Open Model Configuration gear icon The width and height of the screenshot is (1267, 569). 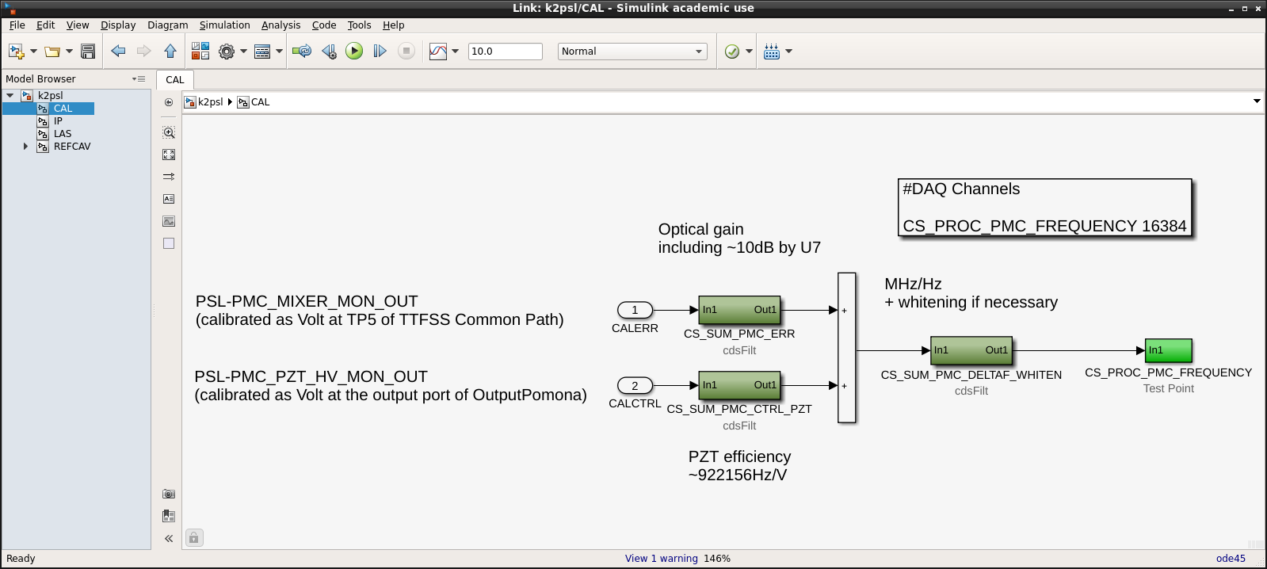(227, 52)
